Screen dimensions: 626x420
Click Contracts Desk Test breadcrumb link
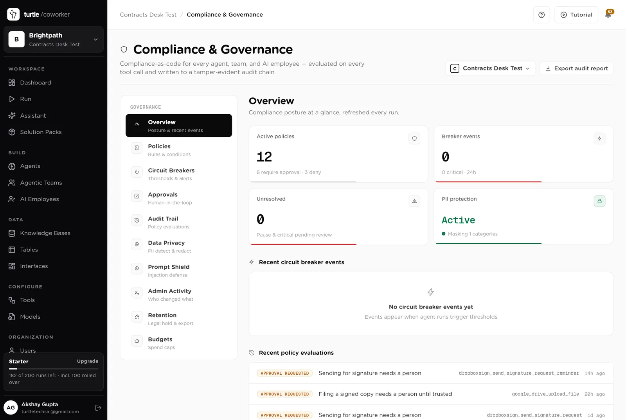tap(148, 15)
